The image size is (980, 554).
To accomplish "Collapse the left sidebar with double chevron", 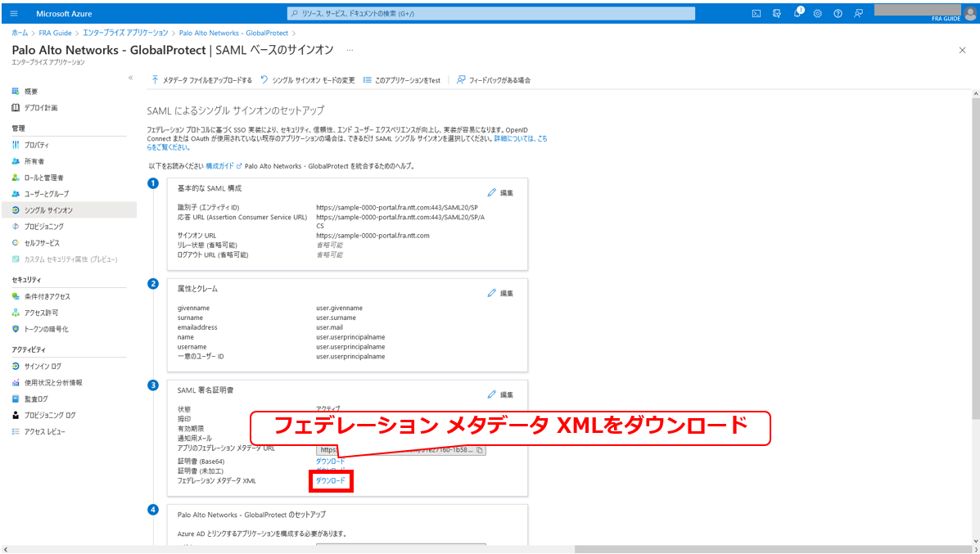I will click(x=130, y=77).
